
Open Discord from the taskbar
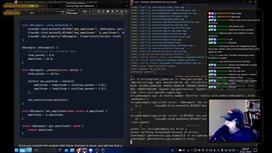pos(91,150)
